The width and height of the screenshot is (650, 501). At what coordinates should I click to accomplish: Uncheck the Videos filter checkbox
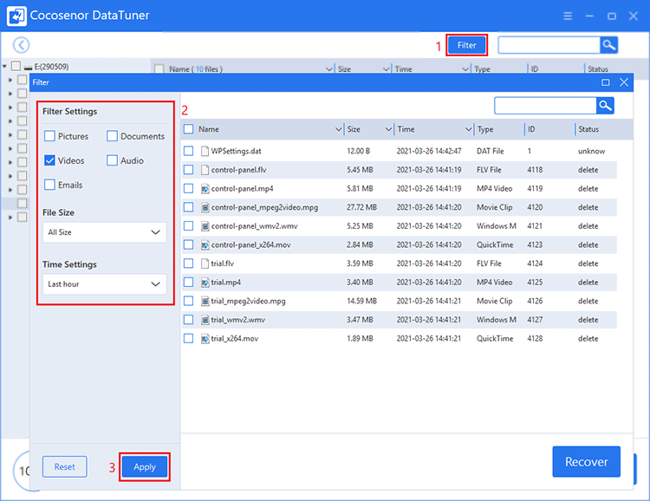tap(49, 160)
